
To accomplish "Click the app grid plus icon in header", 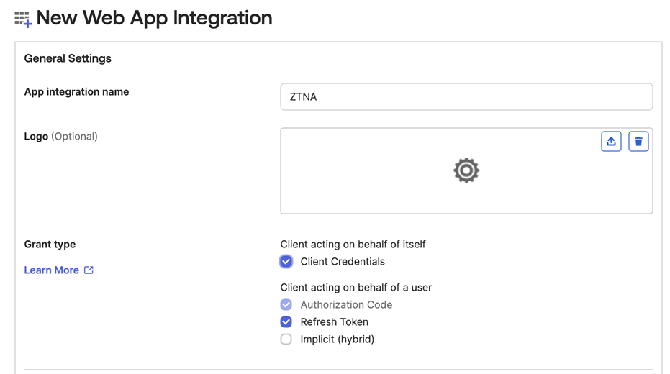I will (x=23, y=19).
